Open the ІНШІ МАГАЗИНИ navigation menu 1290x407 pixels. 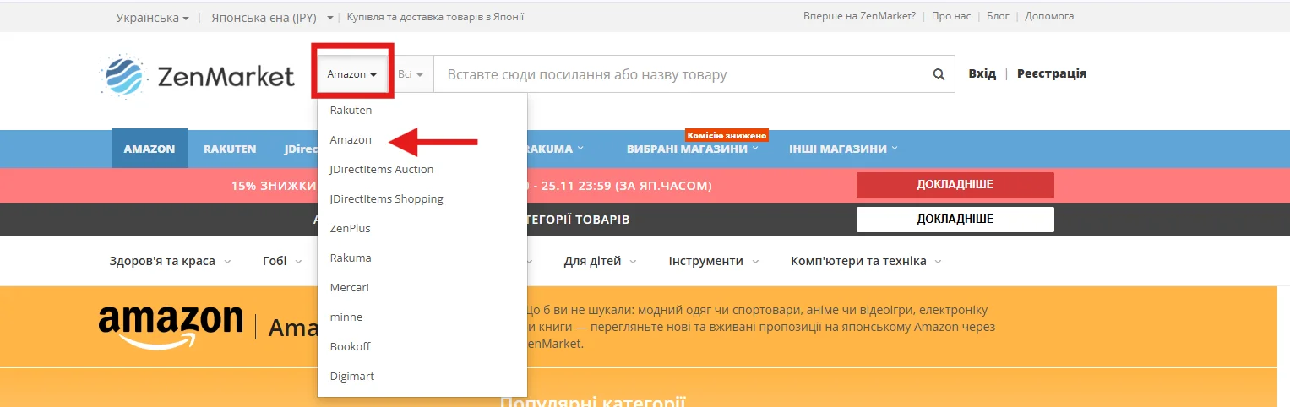coord(843,149)
